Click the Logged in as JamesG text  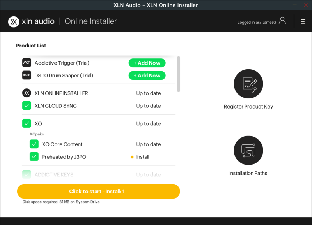[x=257, y=22]
